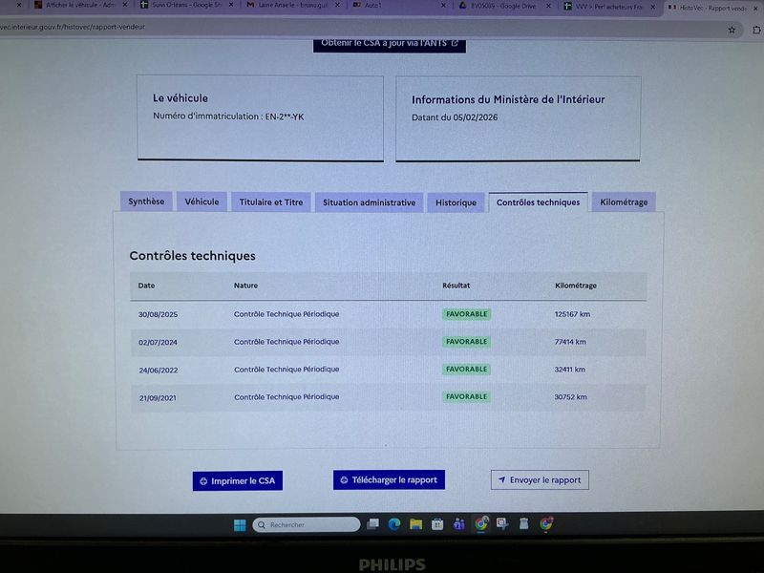Screen dimensions: 764x573
Task: Open Task View from the taskbar
Action: 373,524
